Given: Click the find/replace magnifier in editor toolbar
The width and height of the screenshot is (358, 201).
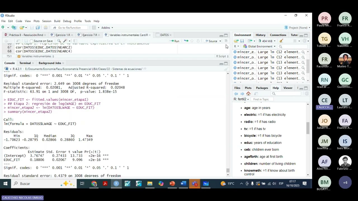Looking at the screenshot, I should pos(59,41).
